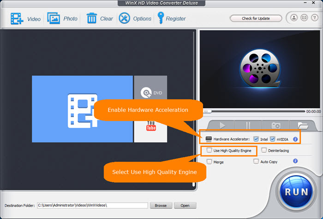The image size is (323, 219).
Task: Enable Use High Quality Engine
Action: tap(209, 150)
